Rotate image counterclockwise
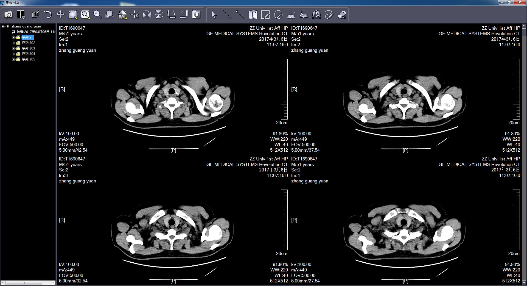The width and height of the screenshot is (527, 286). [184, 15]
